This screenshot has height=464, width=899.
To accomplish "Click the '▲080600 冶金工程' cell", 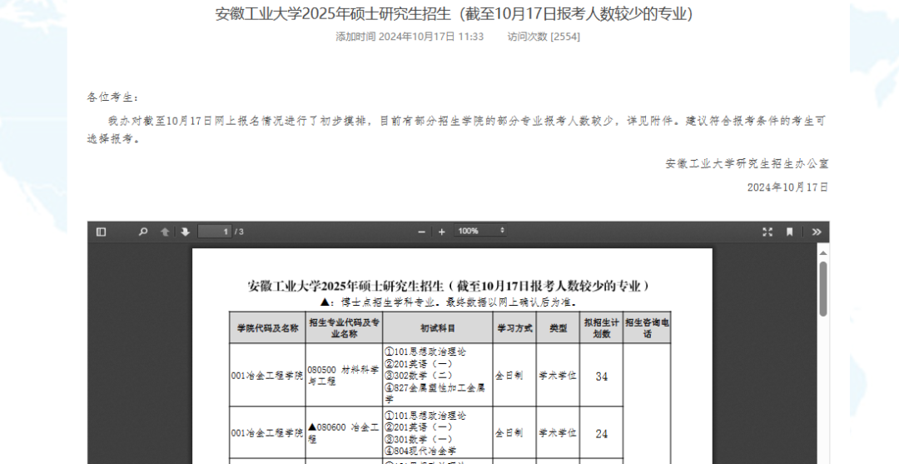I will 344,433.
